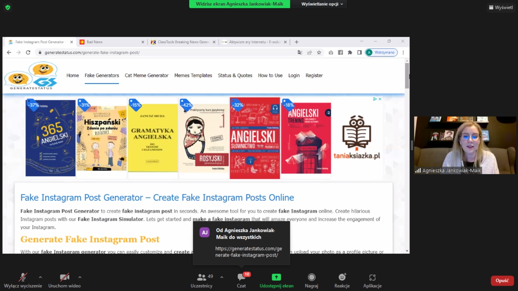This screenshot has height=291, width=518.
Task: Open the Hiszpański Zdanie po zdaniu ad
Action: [x=101, y=138]
